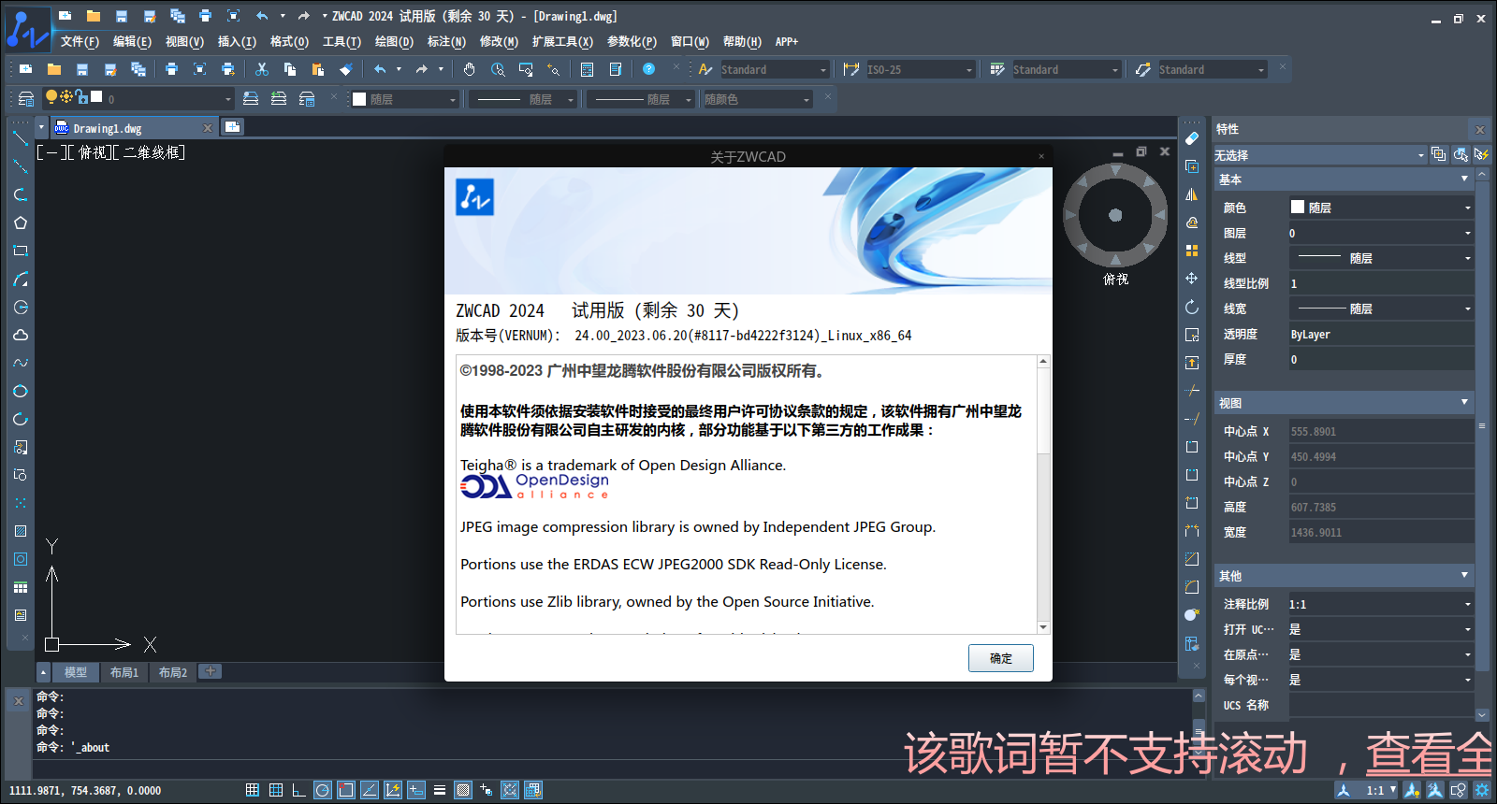1497x804 pixels.
Task: Toggle Snap mode in status bar
Action: pyautogui.click(x=253, y=790)
